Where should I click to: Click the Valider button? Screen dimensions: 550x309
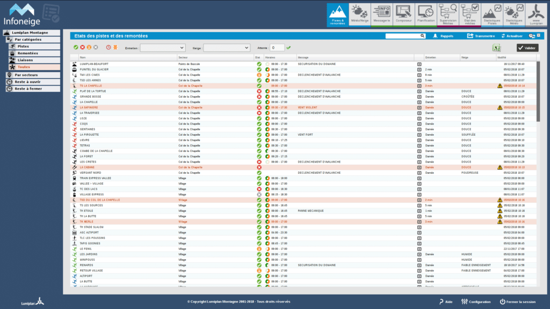(x=527, y=48)
